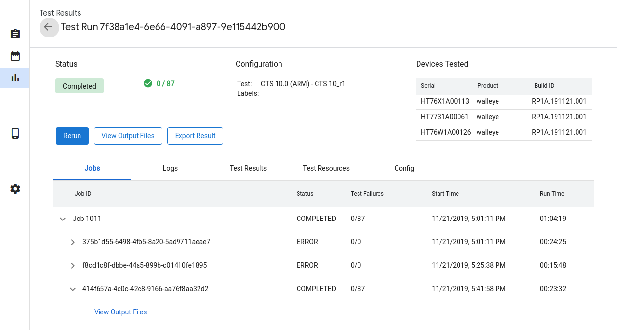
Task: Switch to the Logs tab
Action: 170,168
